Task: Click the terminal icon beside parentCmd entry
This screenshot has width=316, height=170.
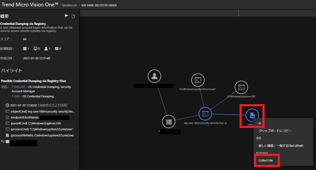Action: (8, 123)
